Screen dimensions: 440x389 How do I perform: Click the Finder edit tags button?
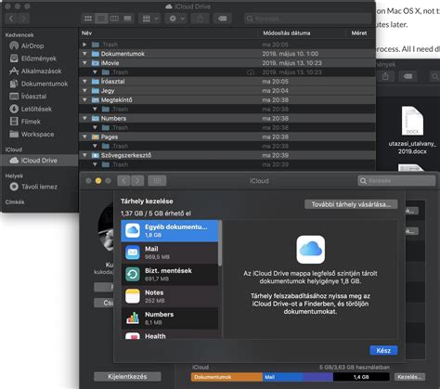pyautogui.click(x=222, y=19)
